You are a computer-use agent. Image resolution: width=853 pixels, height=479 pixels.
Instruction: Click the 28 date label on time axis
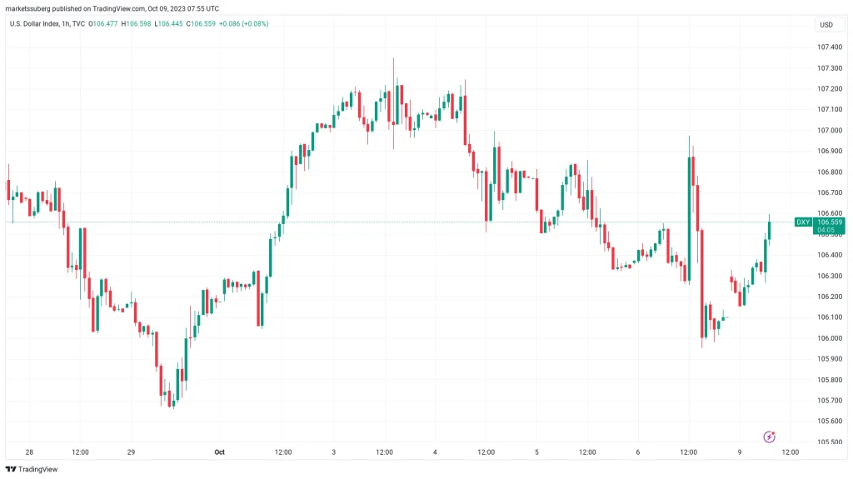click(29, 452)
